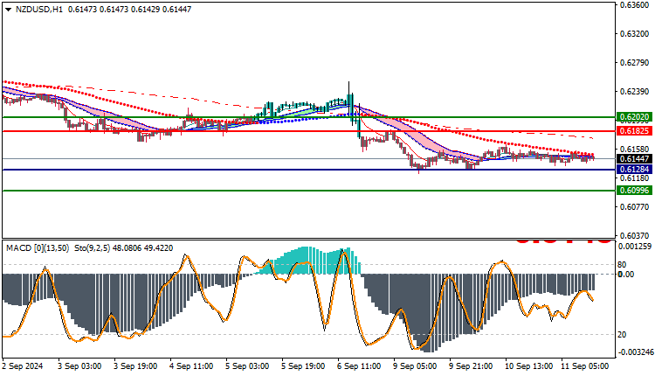Click the 0.61284 blue price label
The width and height of the screenshot is (655, 376).
[x=635, y=170]
